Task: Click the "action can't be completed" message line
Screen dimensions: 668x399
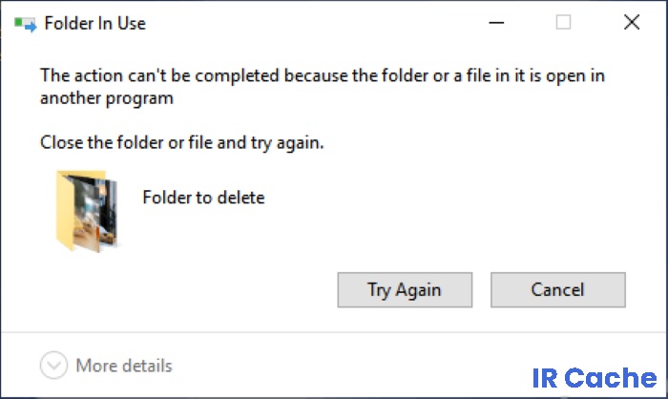Action: [x=323, y=75]
